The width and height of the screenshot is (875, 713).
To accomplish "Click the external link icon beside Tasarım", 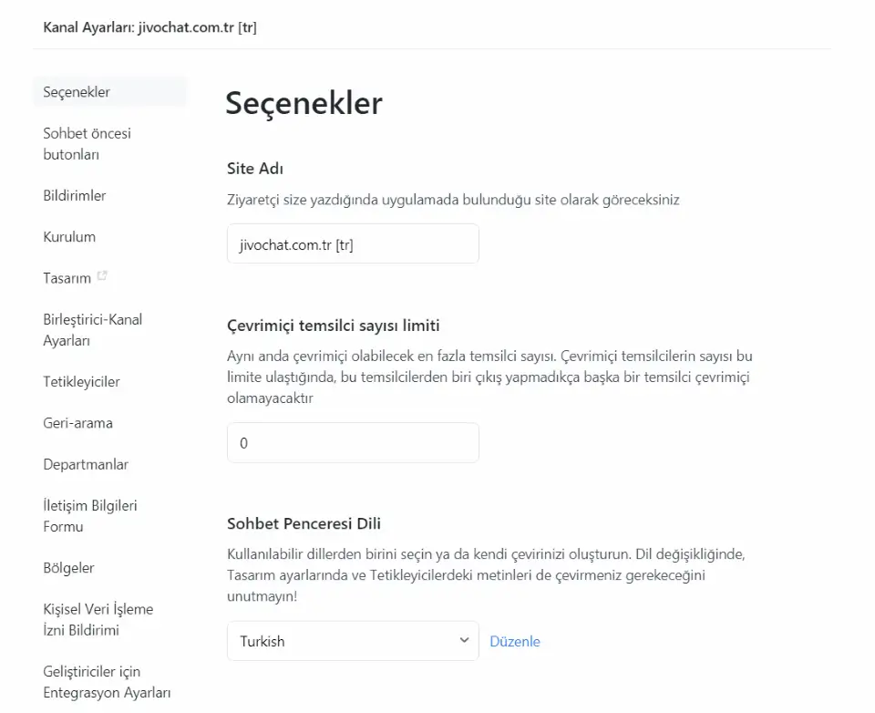I will pos(102,275).
